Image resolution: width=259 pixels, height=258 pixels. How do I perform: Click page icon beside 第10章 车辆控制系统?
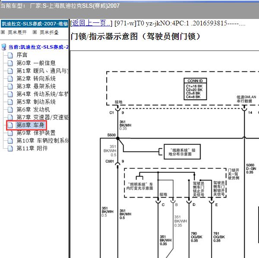pos(10,140)
